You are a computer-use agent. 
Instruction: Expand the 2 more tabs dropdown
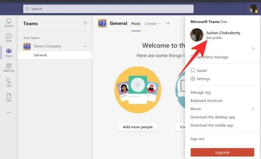(152, 24)
